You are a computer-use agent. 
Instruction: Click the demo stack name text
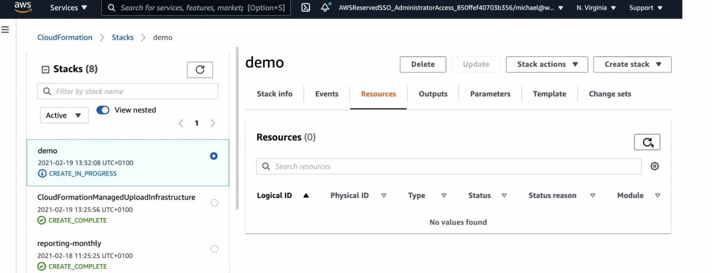pyautogui.click(x=47, y=150)
